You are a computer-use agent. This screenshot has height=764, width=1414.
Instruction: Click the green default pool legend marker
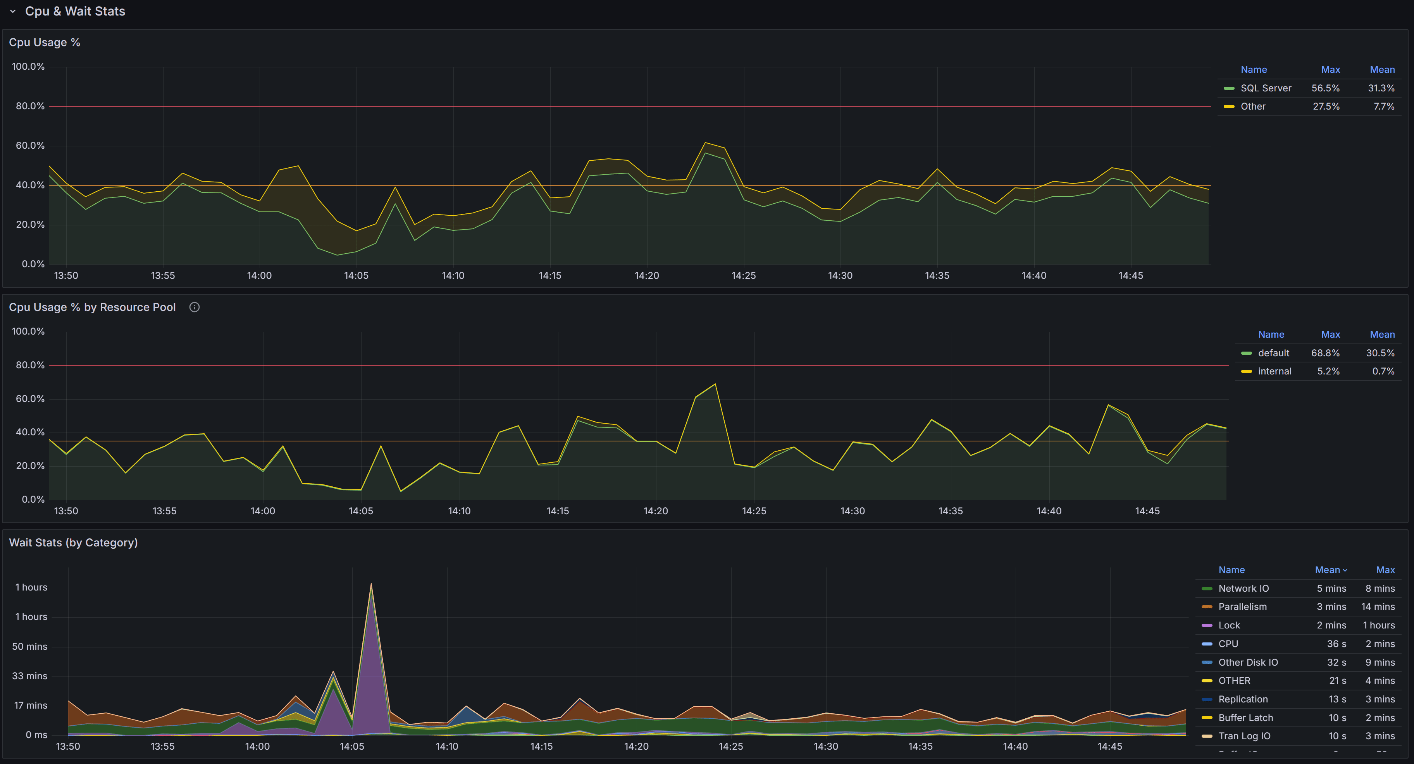(1247, 353)
